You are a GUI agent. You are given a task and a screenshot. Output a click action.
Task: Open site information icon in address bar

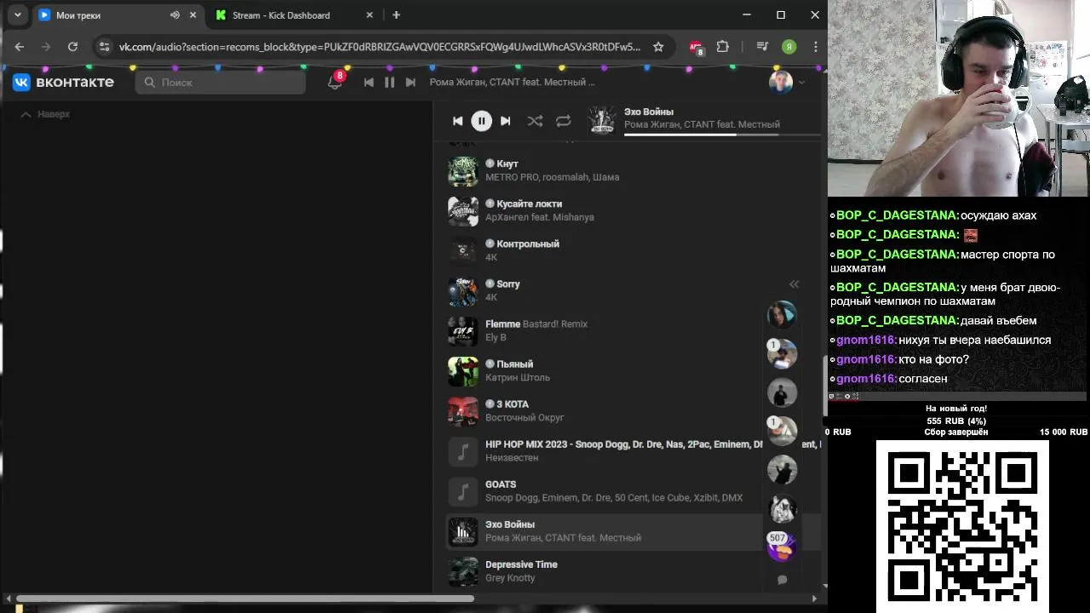point(104,47)
